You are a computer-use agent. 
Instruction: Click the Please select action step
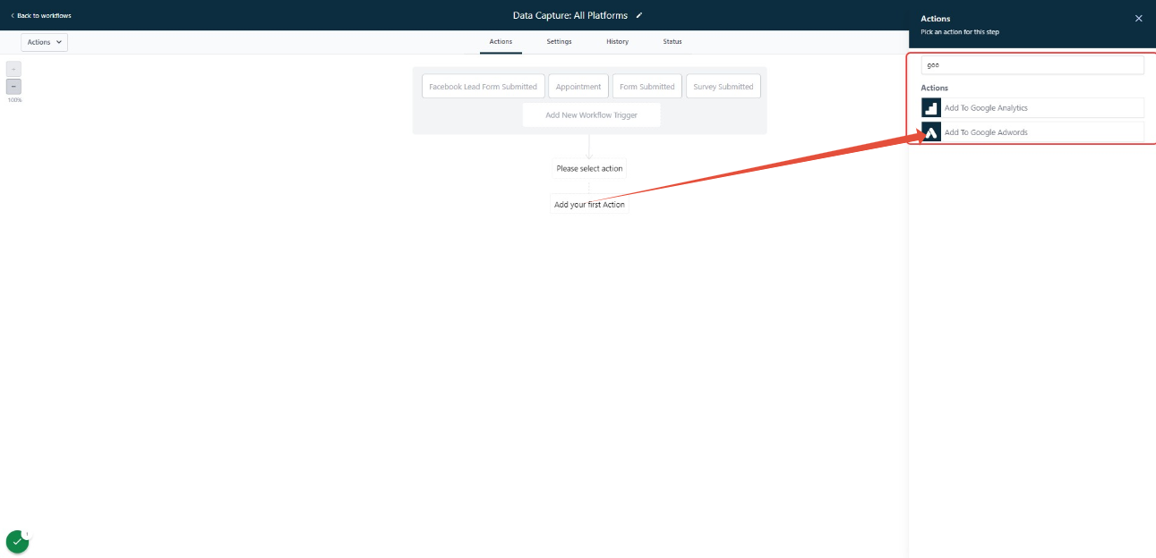589,168
